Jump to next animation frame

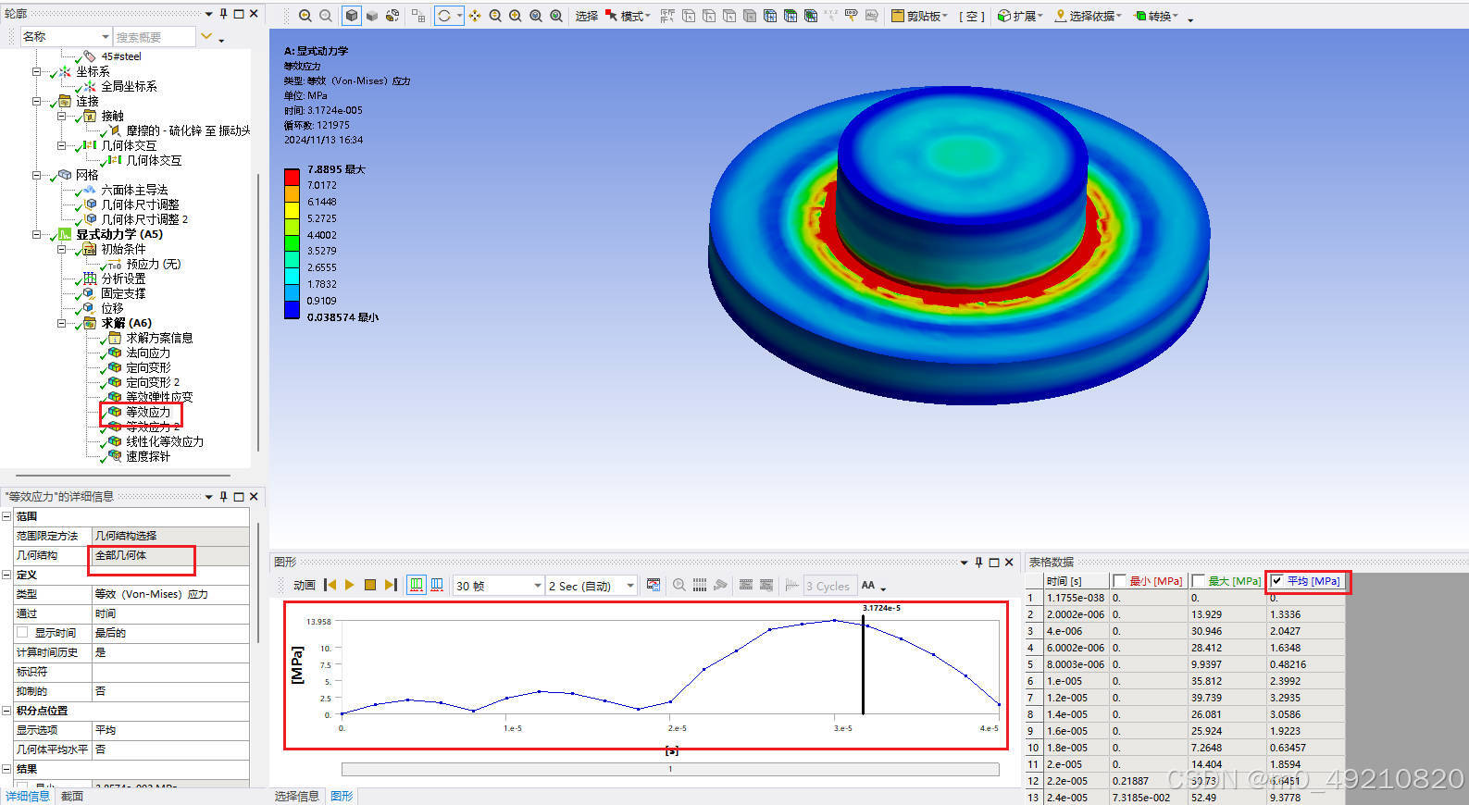click(391, 585)
